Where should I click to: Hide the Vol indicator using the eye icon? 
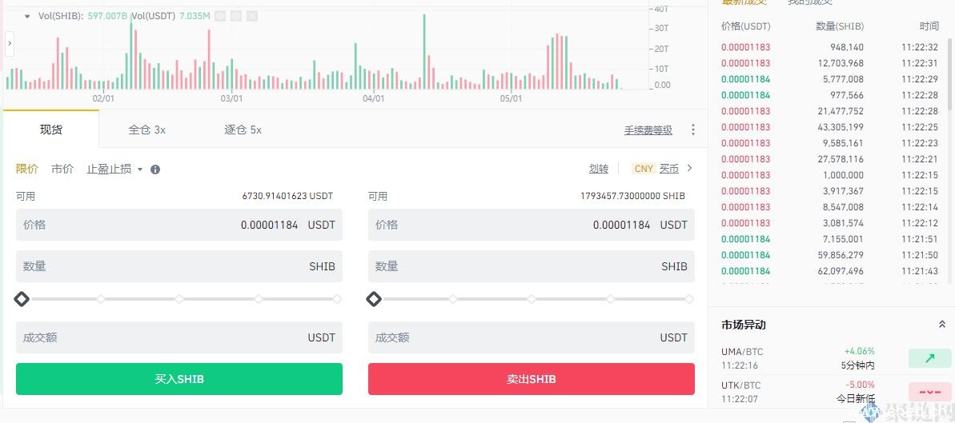tap(220, 16)
